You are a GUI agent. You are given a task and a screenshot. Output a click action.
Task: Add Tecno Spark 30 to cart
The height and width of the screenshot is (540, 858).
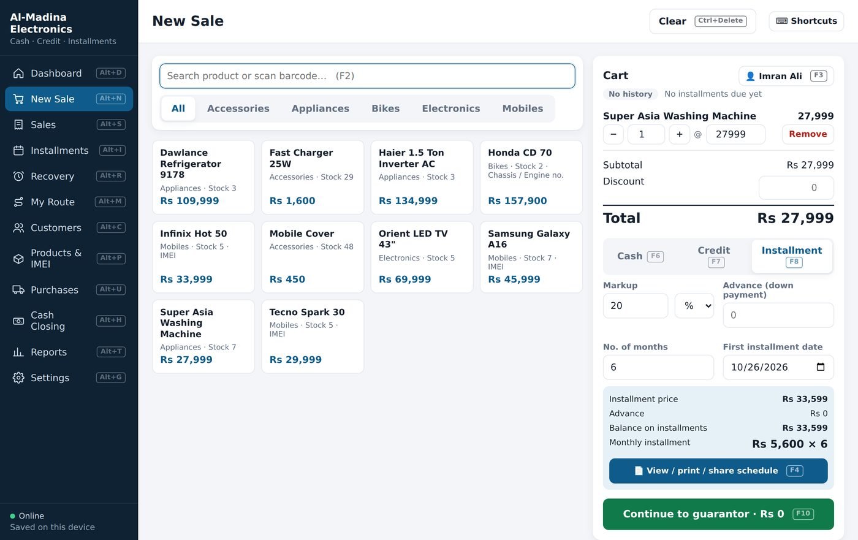(313, 337)
